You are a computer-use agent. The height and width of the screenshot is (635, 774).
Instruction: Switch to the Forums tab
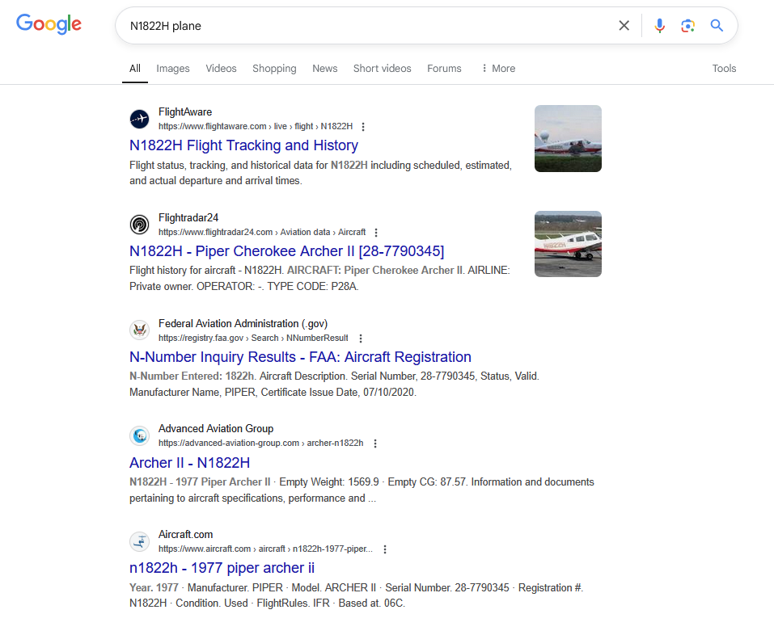click(x=444, y=69)
